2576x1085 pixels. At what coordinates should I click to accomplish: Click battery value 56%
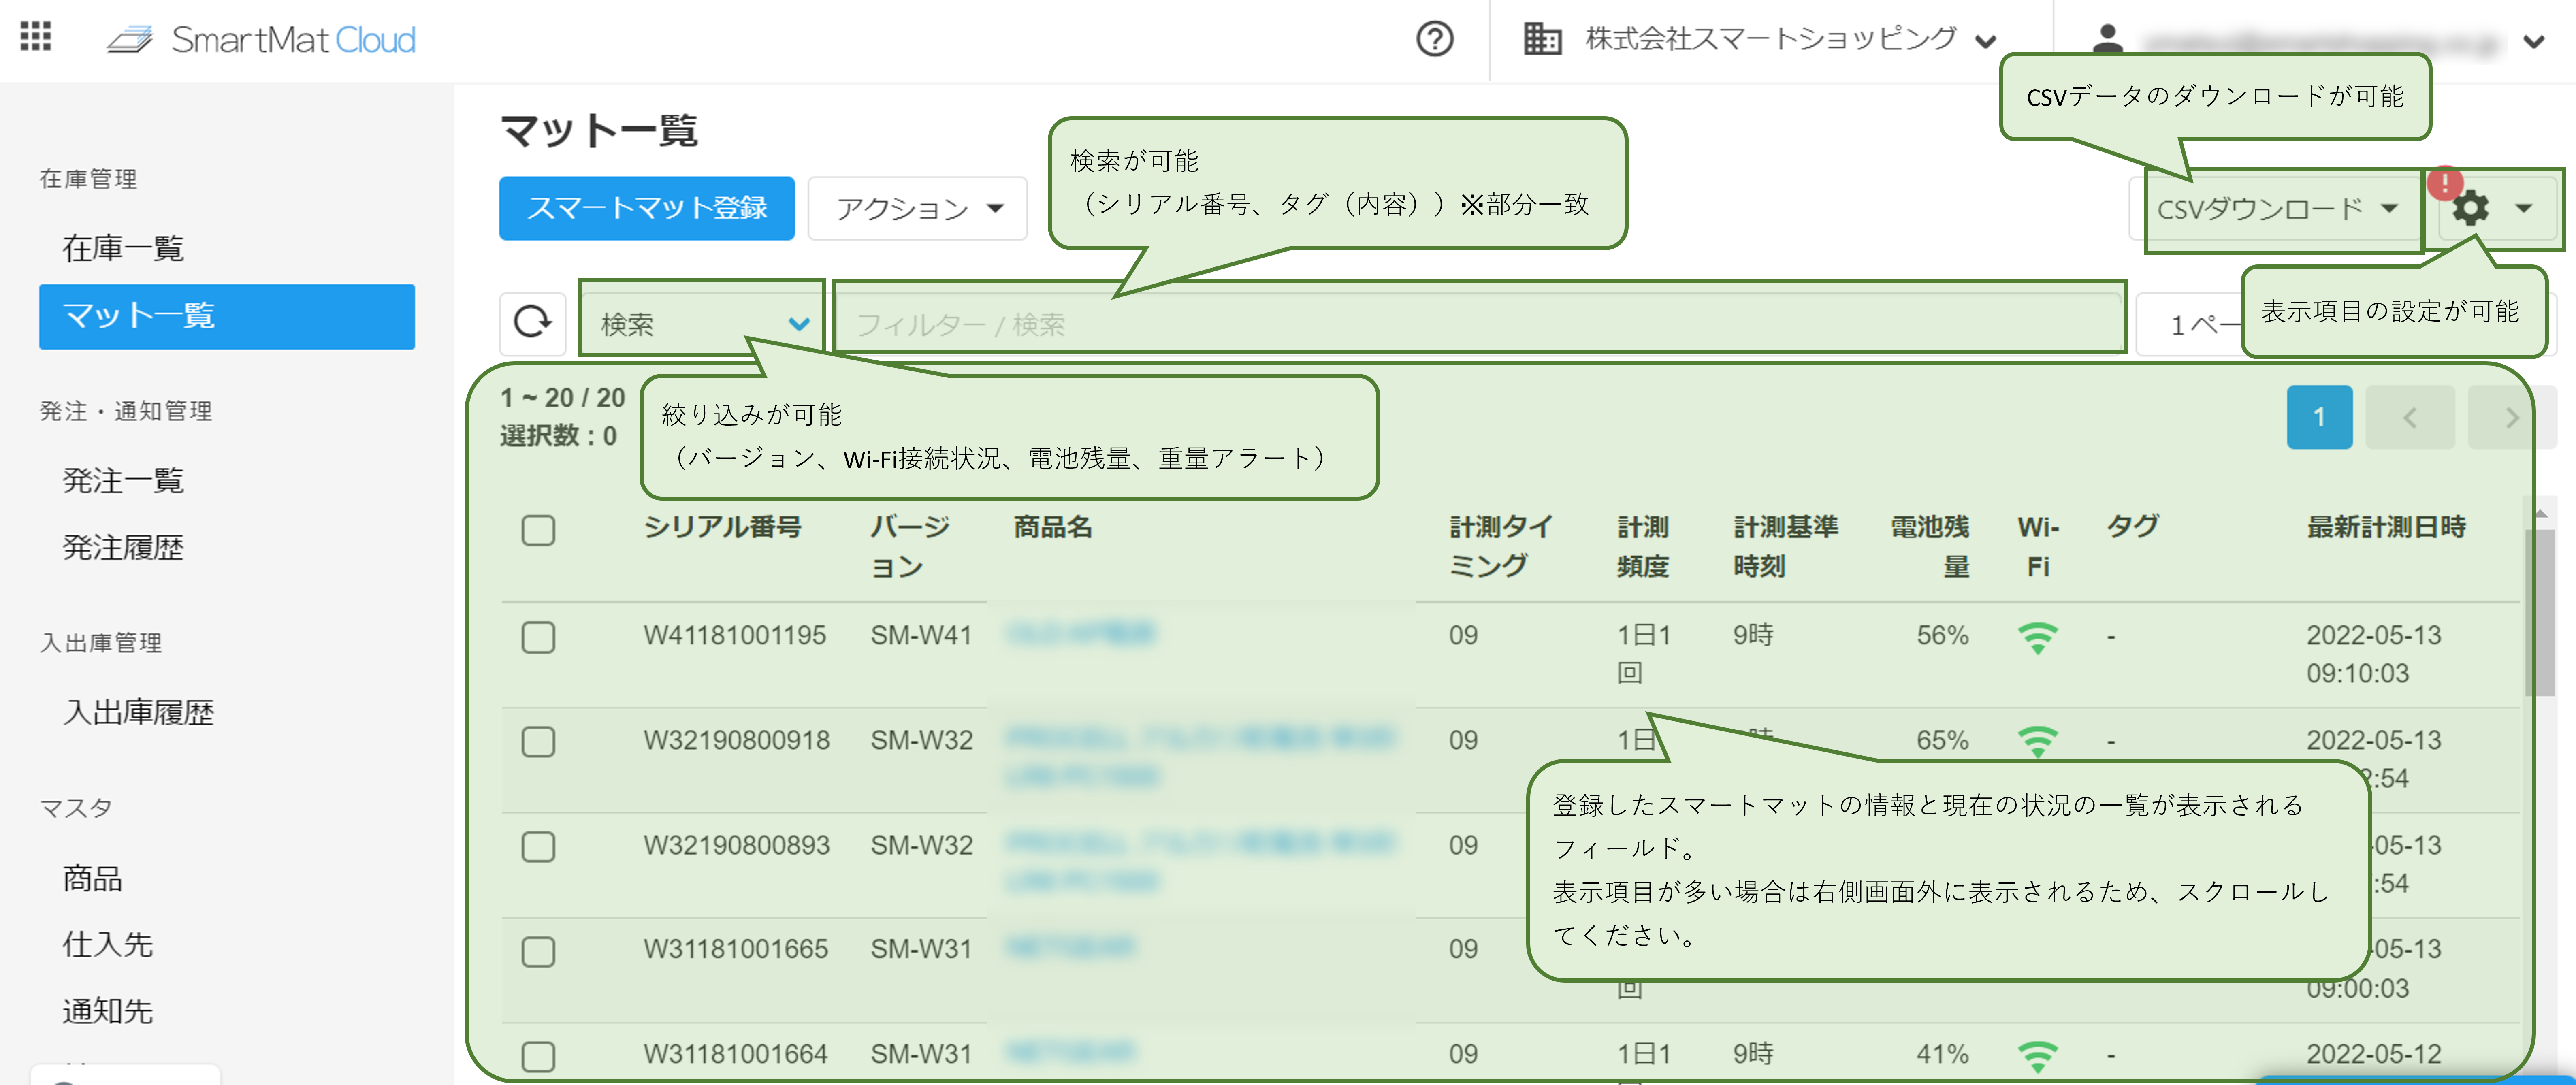coord(1942,635)
